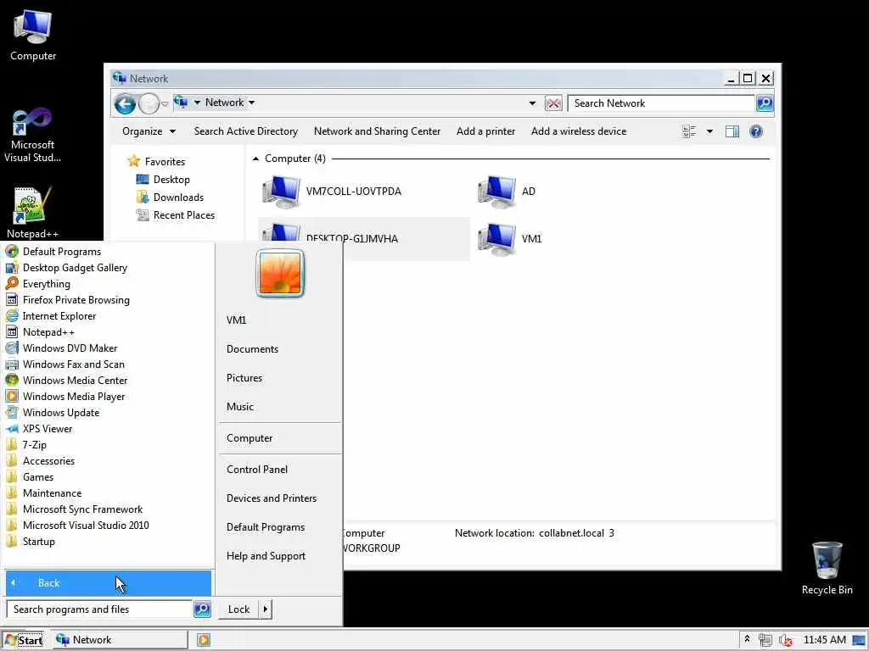The height and width of the screenshot is (651, 869).
Task: Expand the Startup folder
Action: [x=39, y=541]
